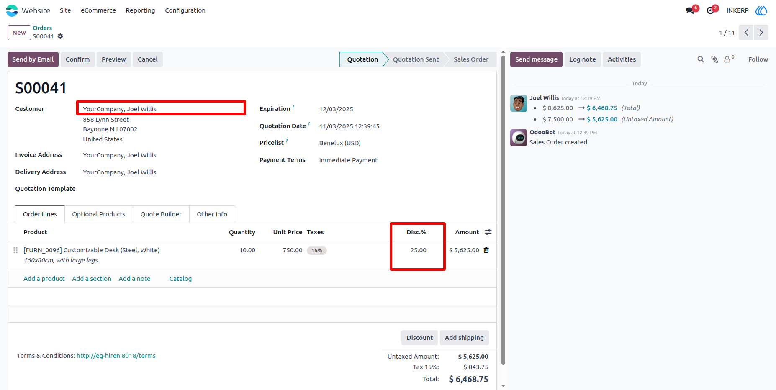Image resolution: width=776 pixels, height=390 pixels.
Task: Click the user avatar logo at top right
Action: 761,10
